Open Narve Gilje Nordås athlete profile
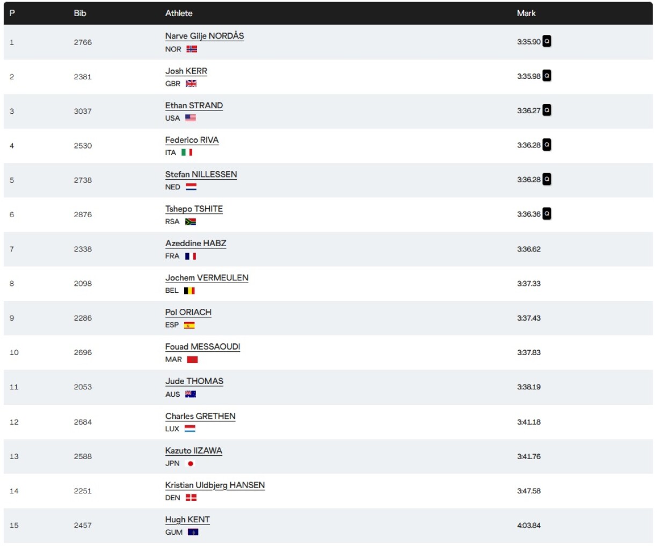Screen dimensions: 657x547 tap(205, 36)
